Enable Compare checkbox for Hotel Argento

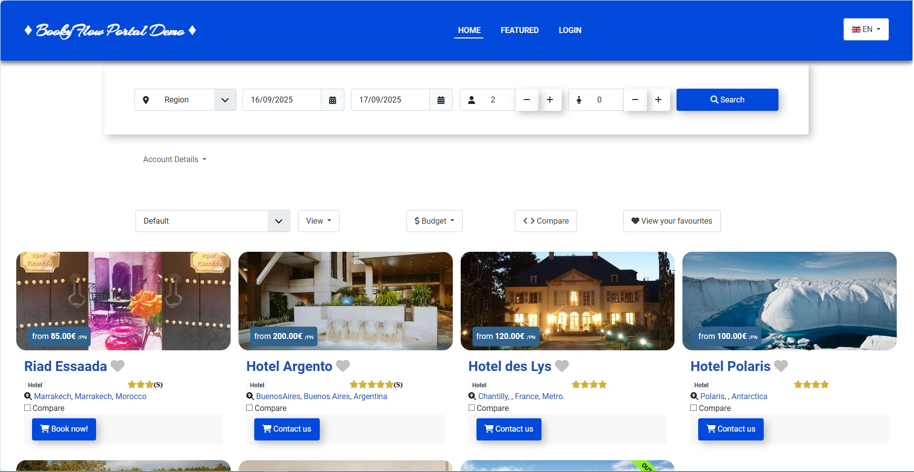point(250,408)
